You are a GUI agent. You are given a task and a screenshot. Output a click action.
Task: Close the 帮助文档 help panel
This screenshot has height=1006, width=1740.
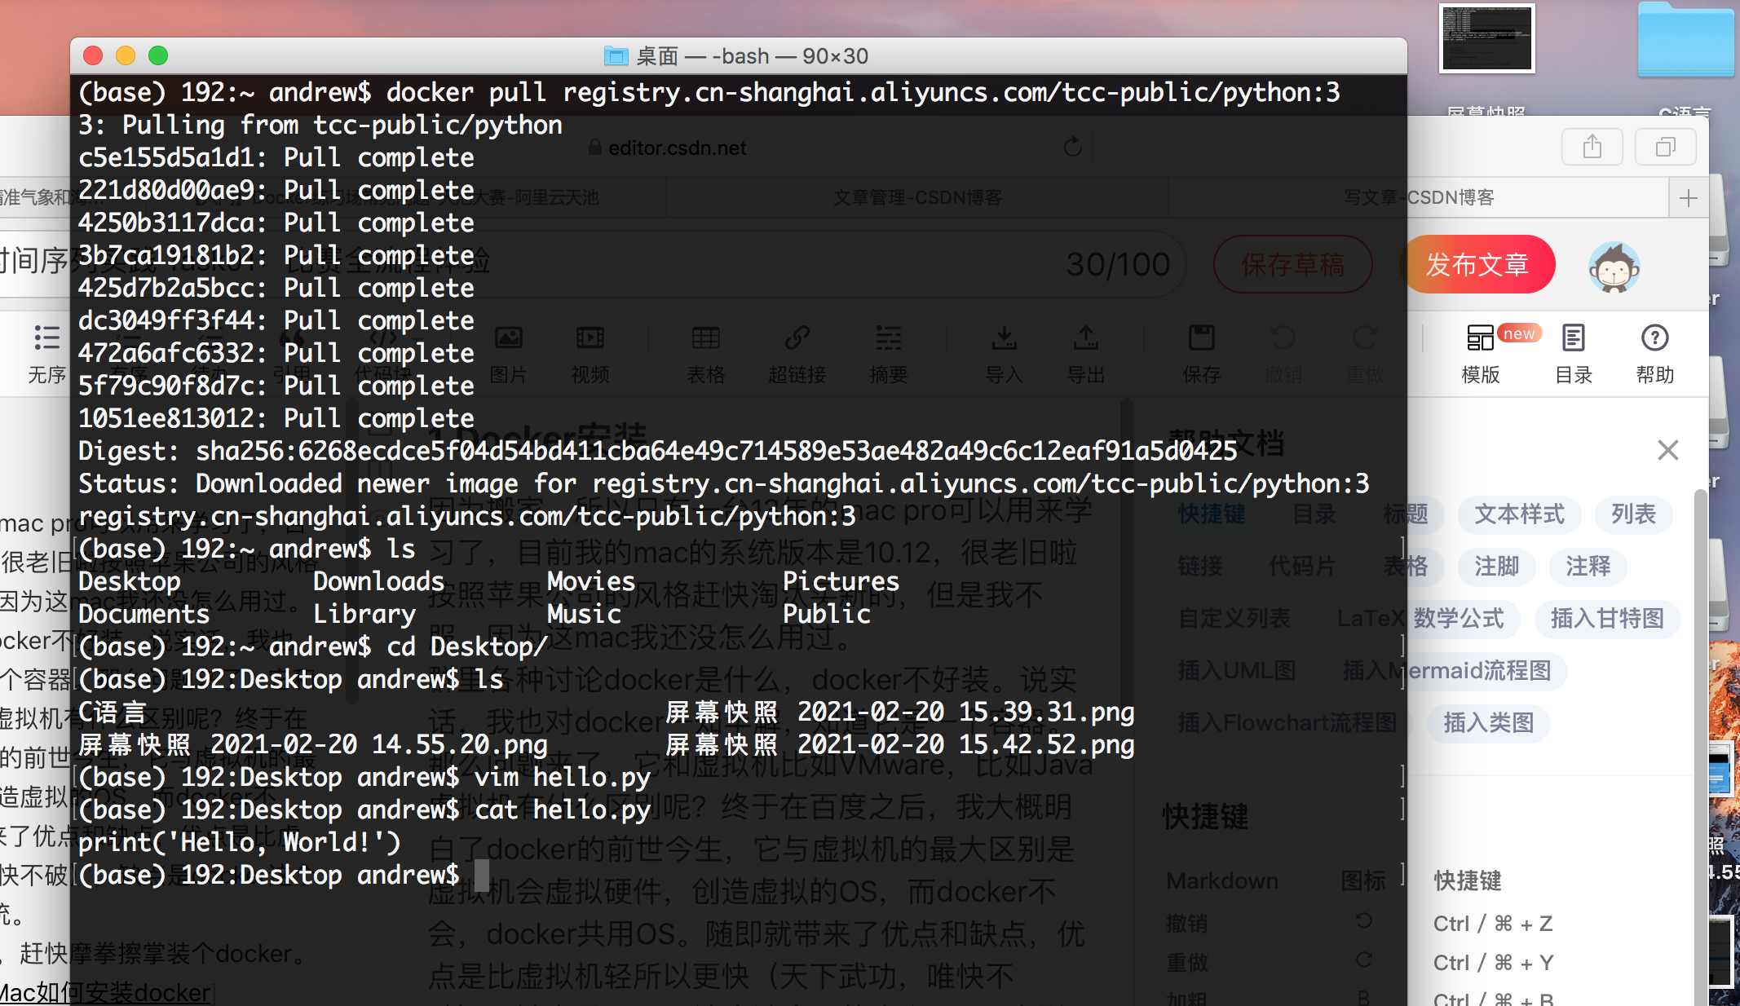click(x=1667, y=449)
